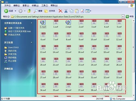Toggle the Folders pane button

pos(50,11)
